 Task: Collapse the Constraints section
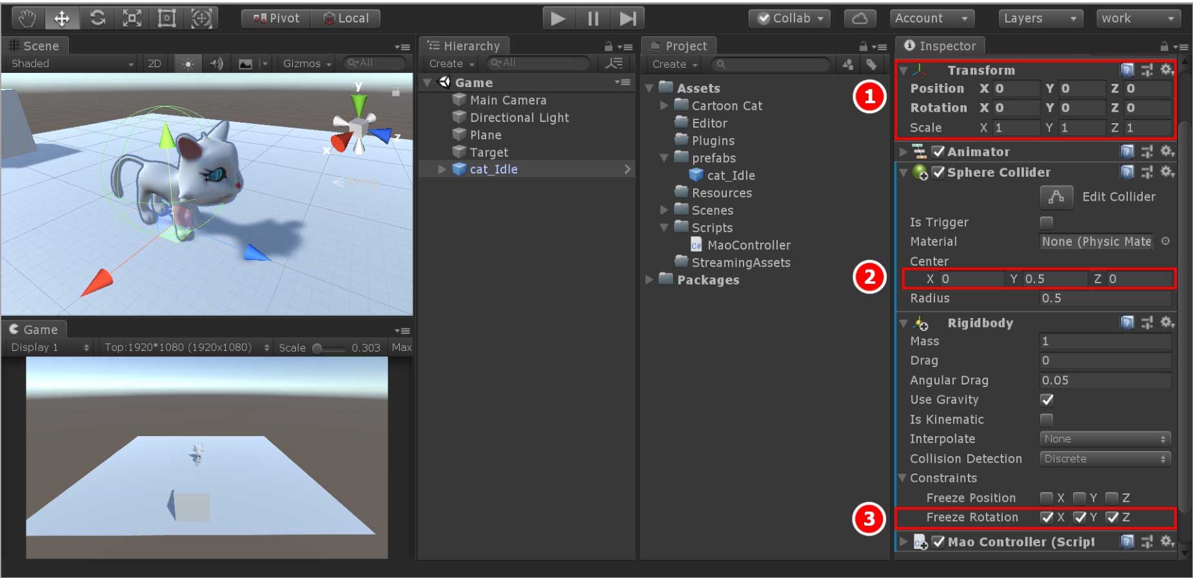pyautogui.click(x=902, y=478)
